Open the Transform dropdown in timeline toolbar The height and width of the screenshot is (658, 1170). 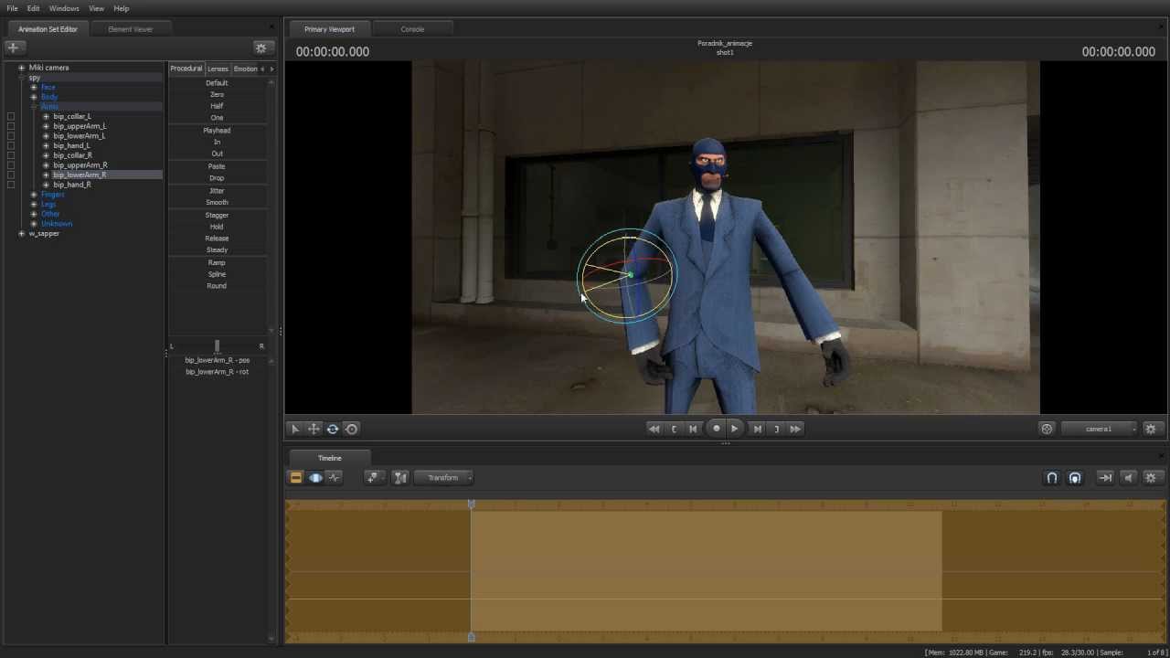(443, 477)
